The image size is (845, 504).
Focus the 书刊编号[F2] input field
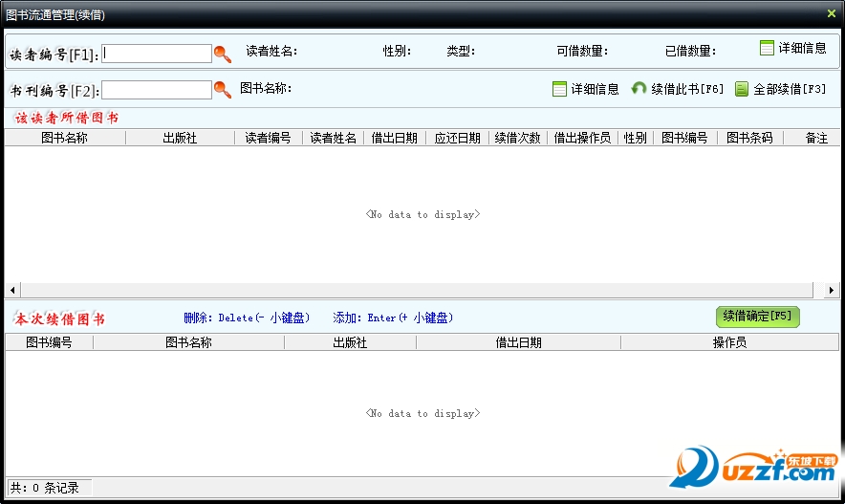tap(157, 90)
